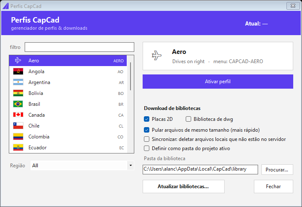
Task: Click the Pasta da biblioteca path field
Action: pos(200,169)
